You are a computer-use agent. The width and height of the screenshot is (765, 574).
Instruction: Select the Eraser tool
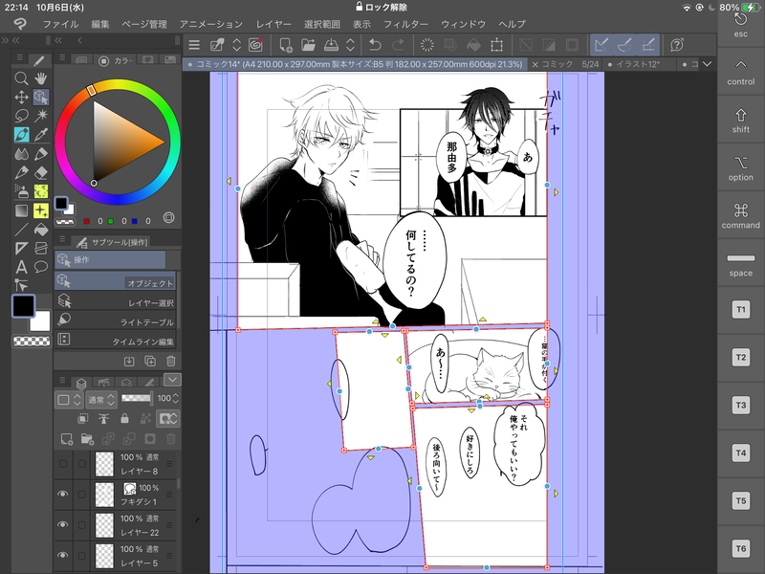[x=41, y=173]
